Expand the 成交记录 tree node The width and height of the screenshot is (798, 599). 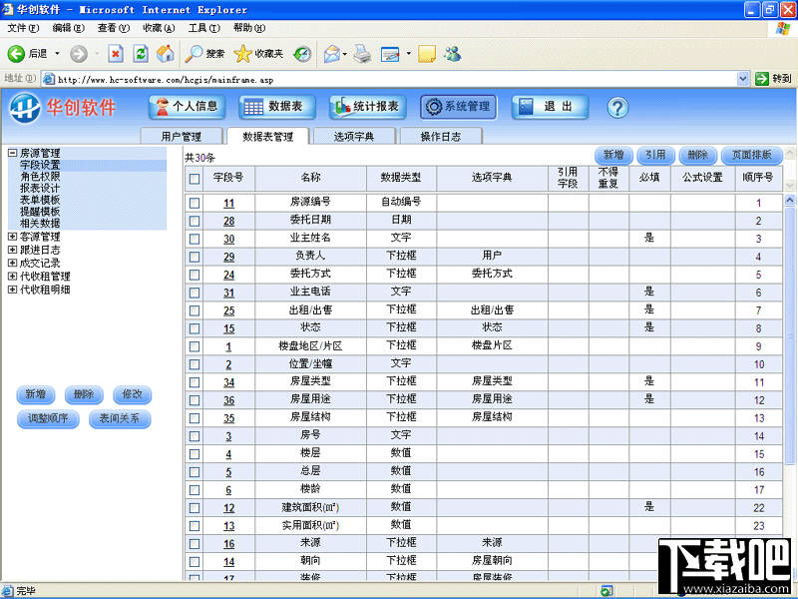click(12, 264)
